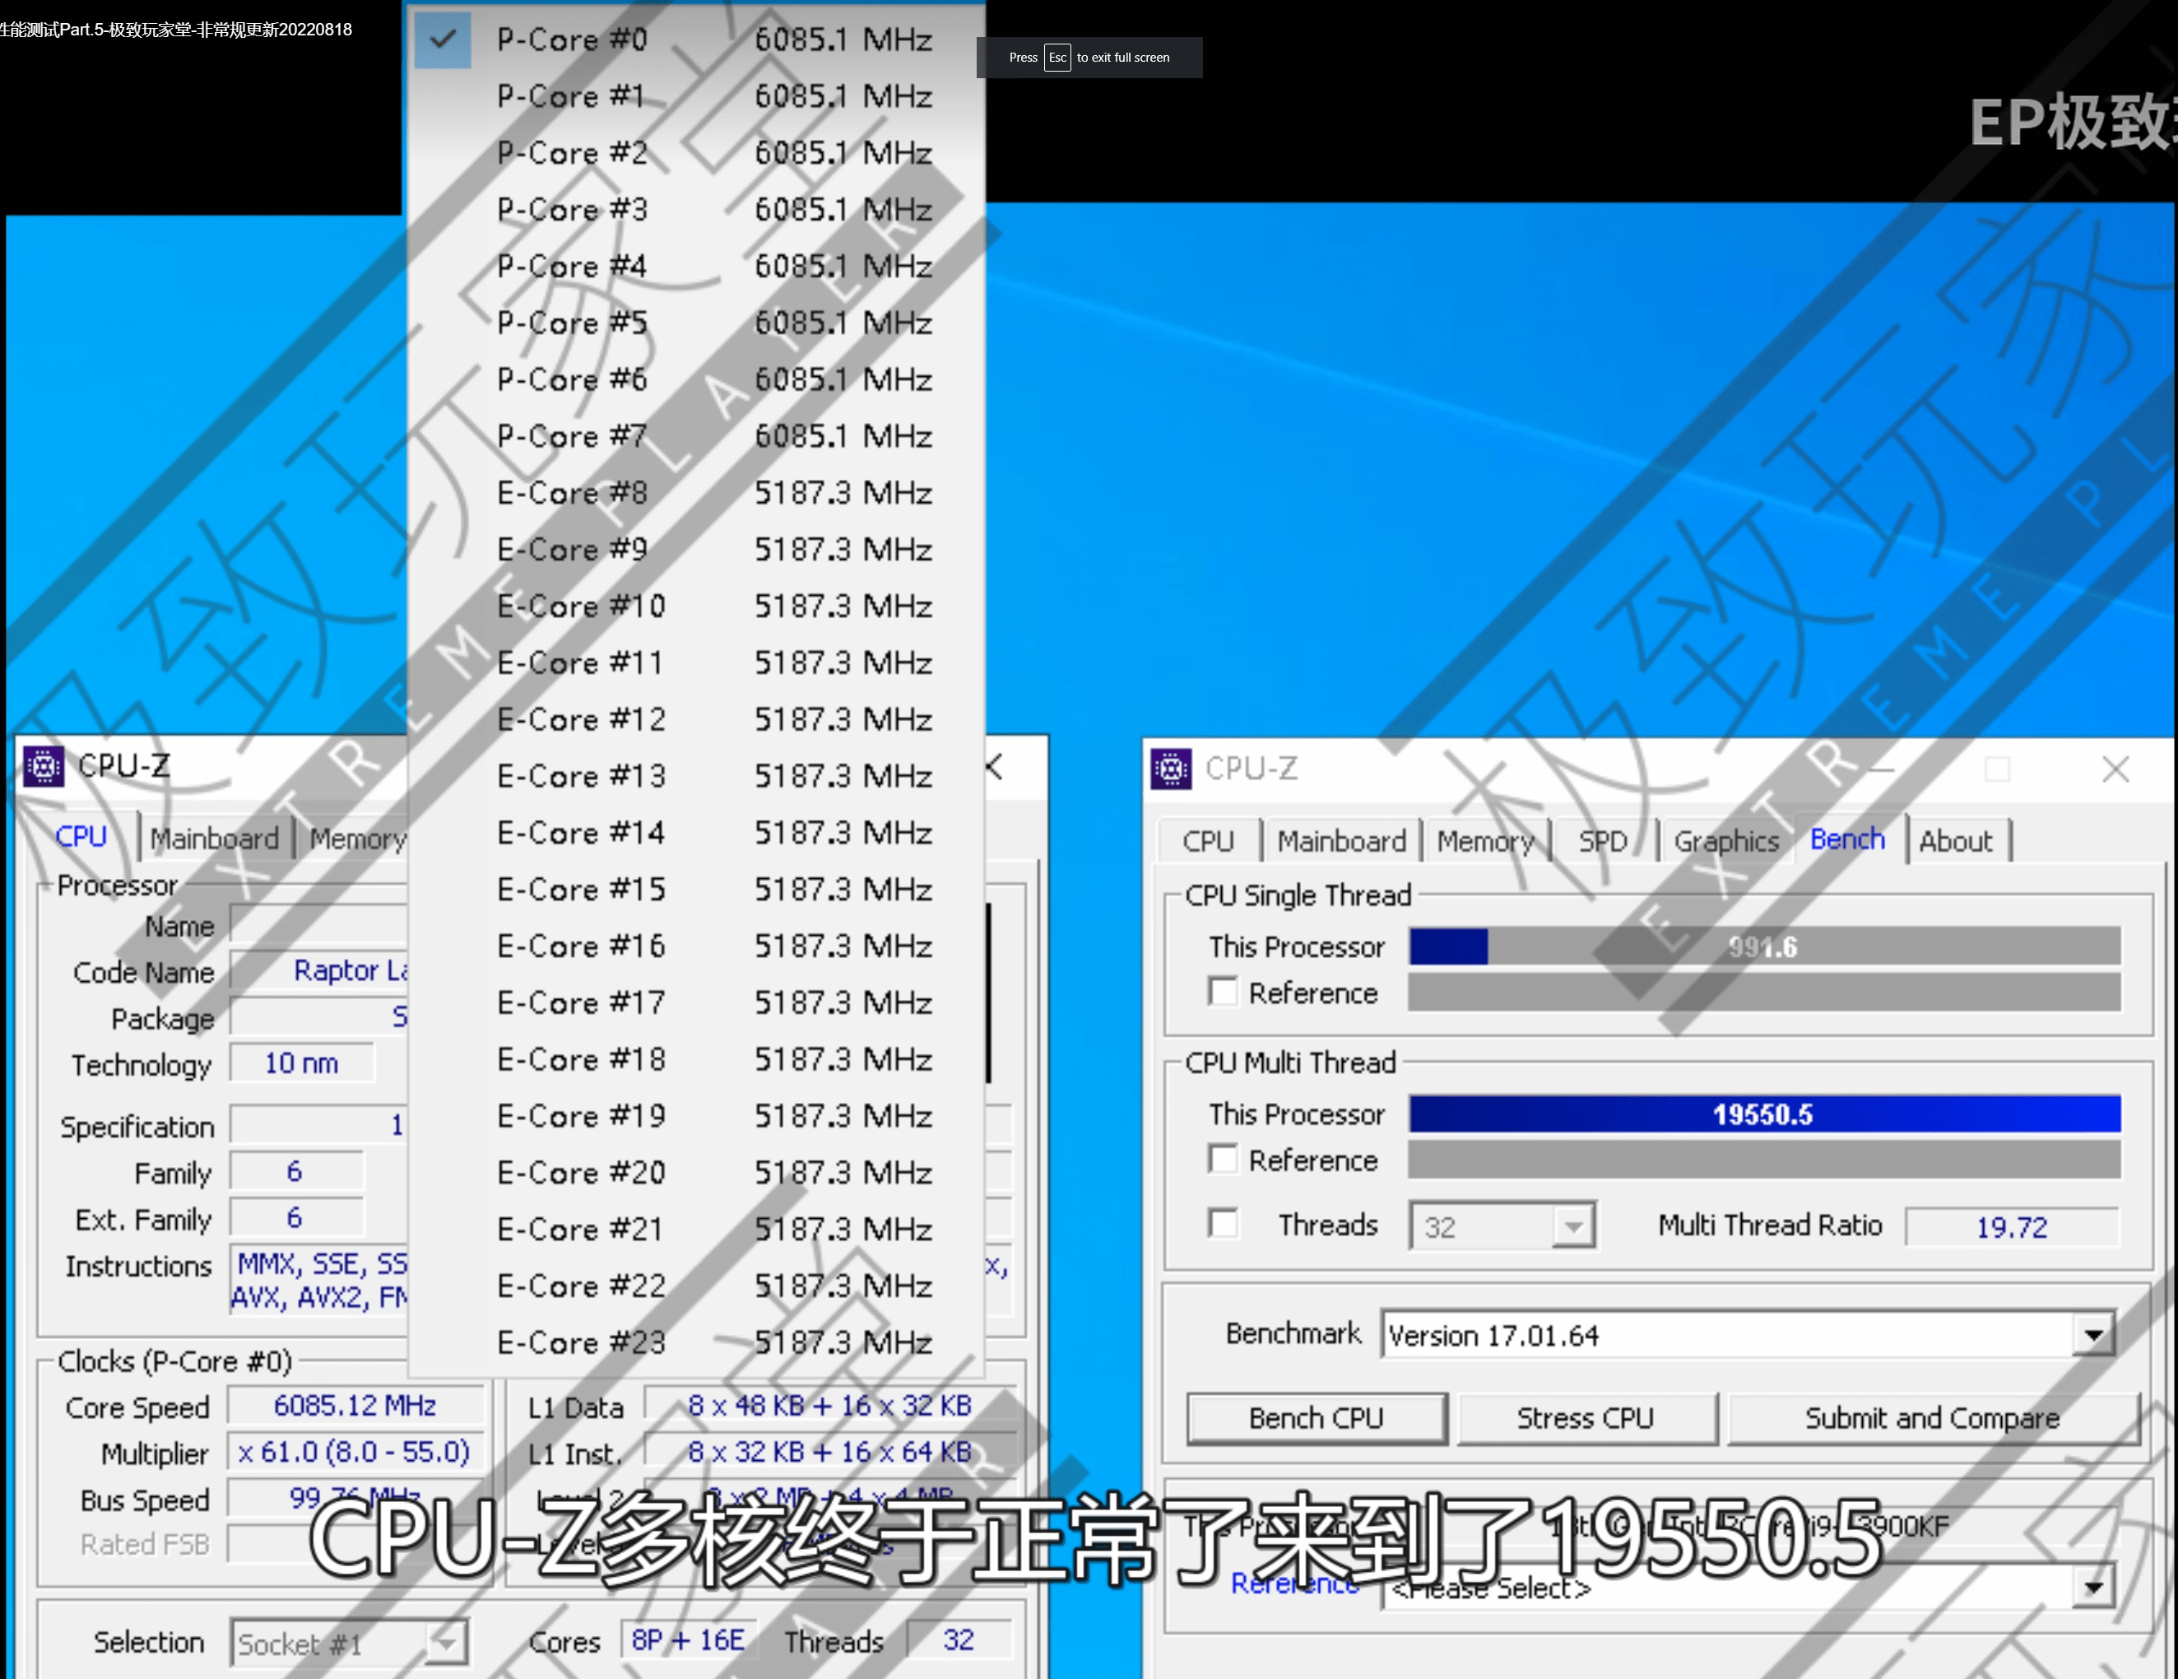Toggle the Threads checkbox
The width and height of the screenshot is (2178, 1679).
pyautogui.click(x=1223, y=1224)
